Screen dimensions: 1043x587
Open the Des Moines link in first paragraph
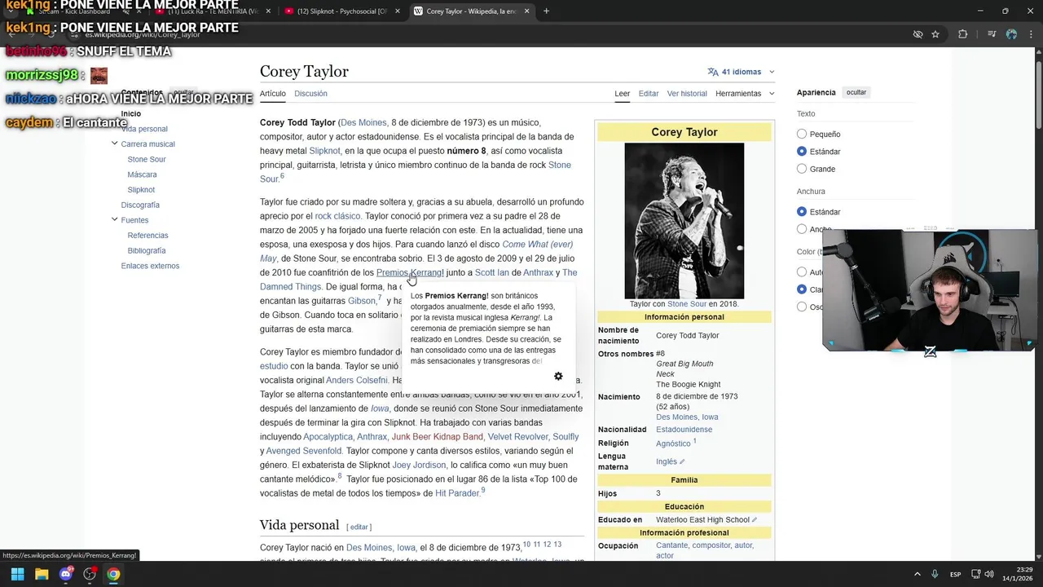(363, 122)
